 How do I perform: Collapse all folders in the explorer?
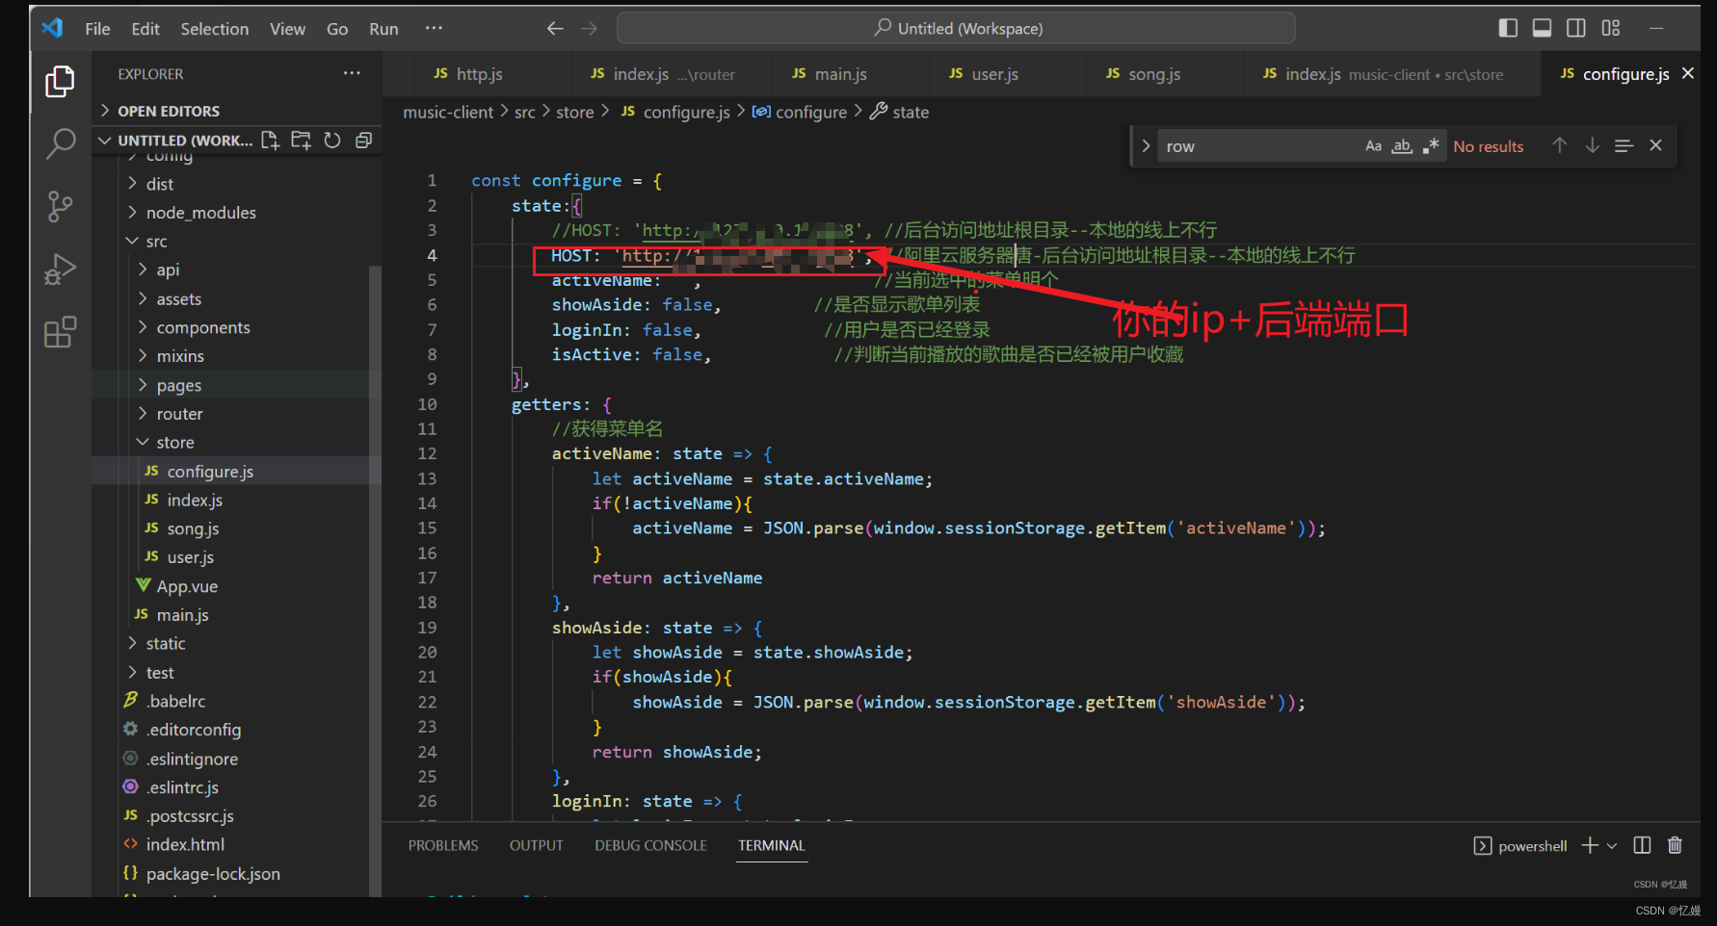point(363,141)
